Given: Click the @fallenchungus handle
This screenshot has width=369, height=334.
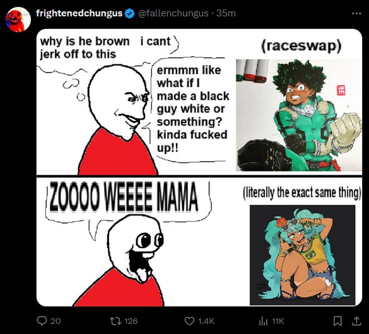Looking at the screenshot, I should coord(173,13).
